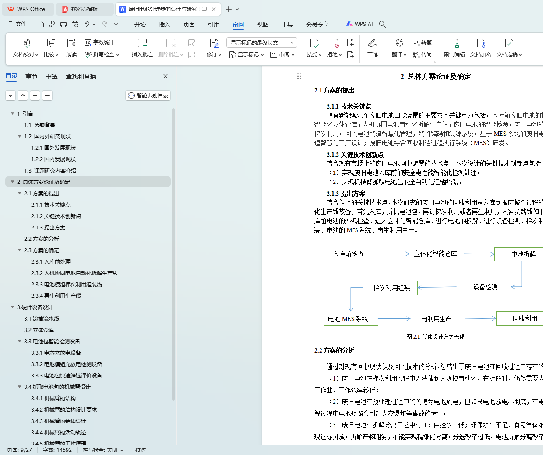This screenshot has width=543, height=455.
Task: Collapse 3.4 抓取电池包的机械臂设计 node
Action: (20, 387)
